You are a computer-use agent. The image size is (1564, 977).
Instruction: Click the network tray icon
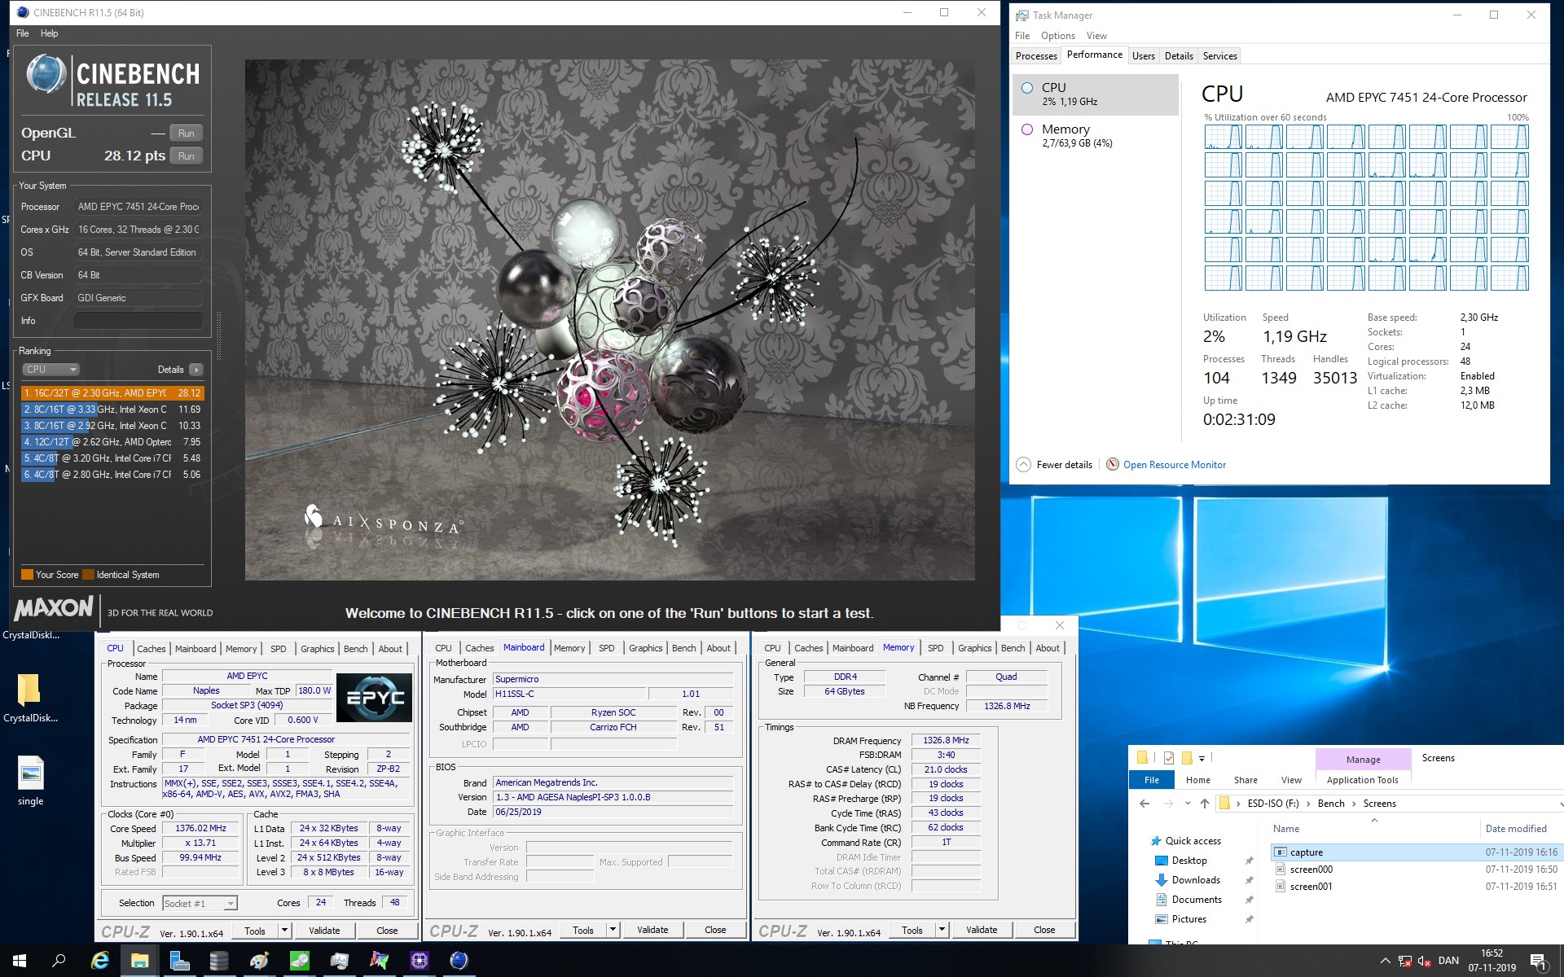(1405, 961)
